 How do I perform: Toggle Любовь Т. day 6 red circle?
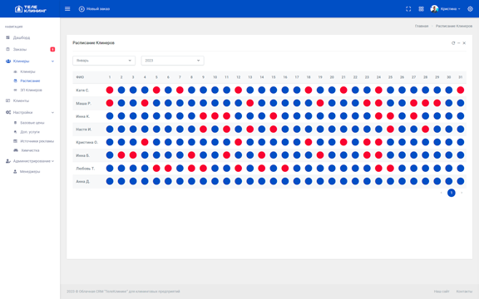tap(168, 168)
